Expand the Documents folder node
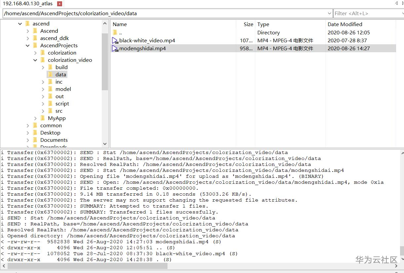404x273 pixels. pyautogui.click(x=28, y=140)
